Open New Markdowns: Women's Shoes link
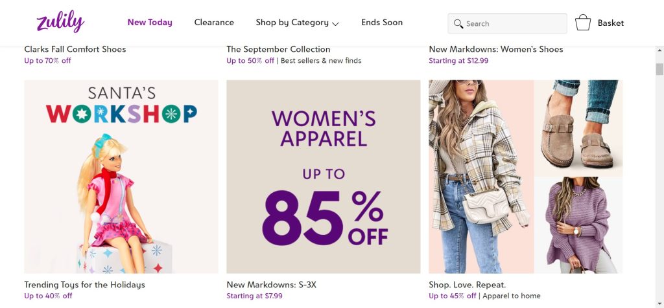The image size is (664, 308). (495, 49)
